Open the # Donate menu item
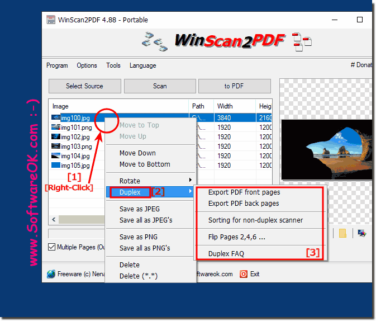The width and height of the screenshot is (376, 321). 361,65
